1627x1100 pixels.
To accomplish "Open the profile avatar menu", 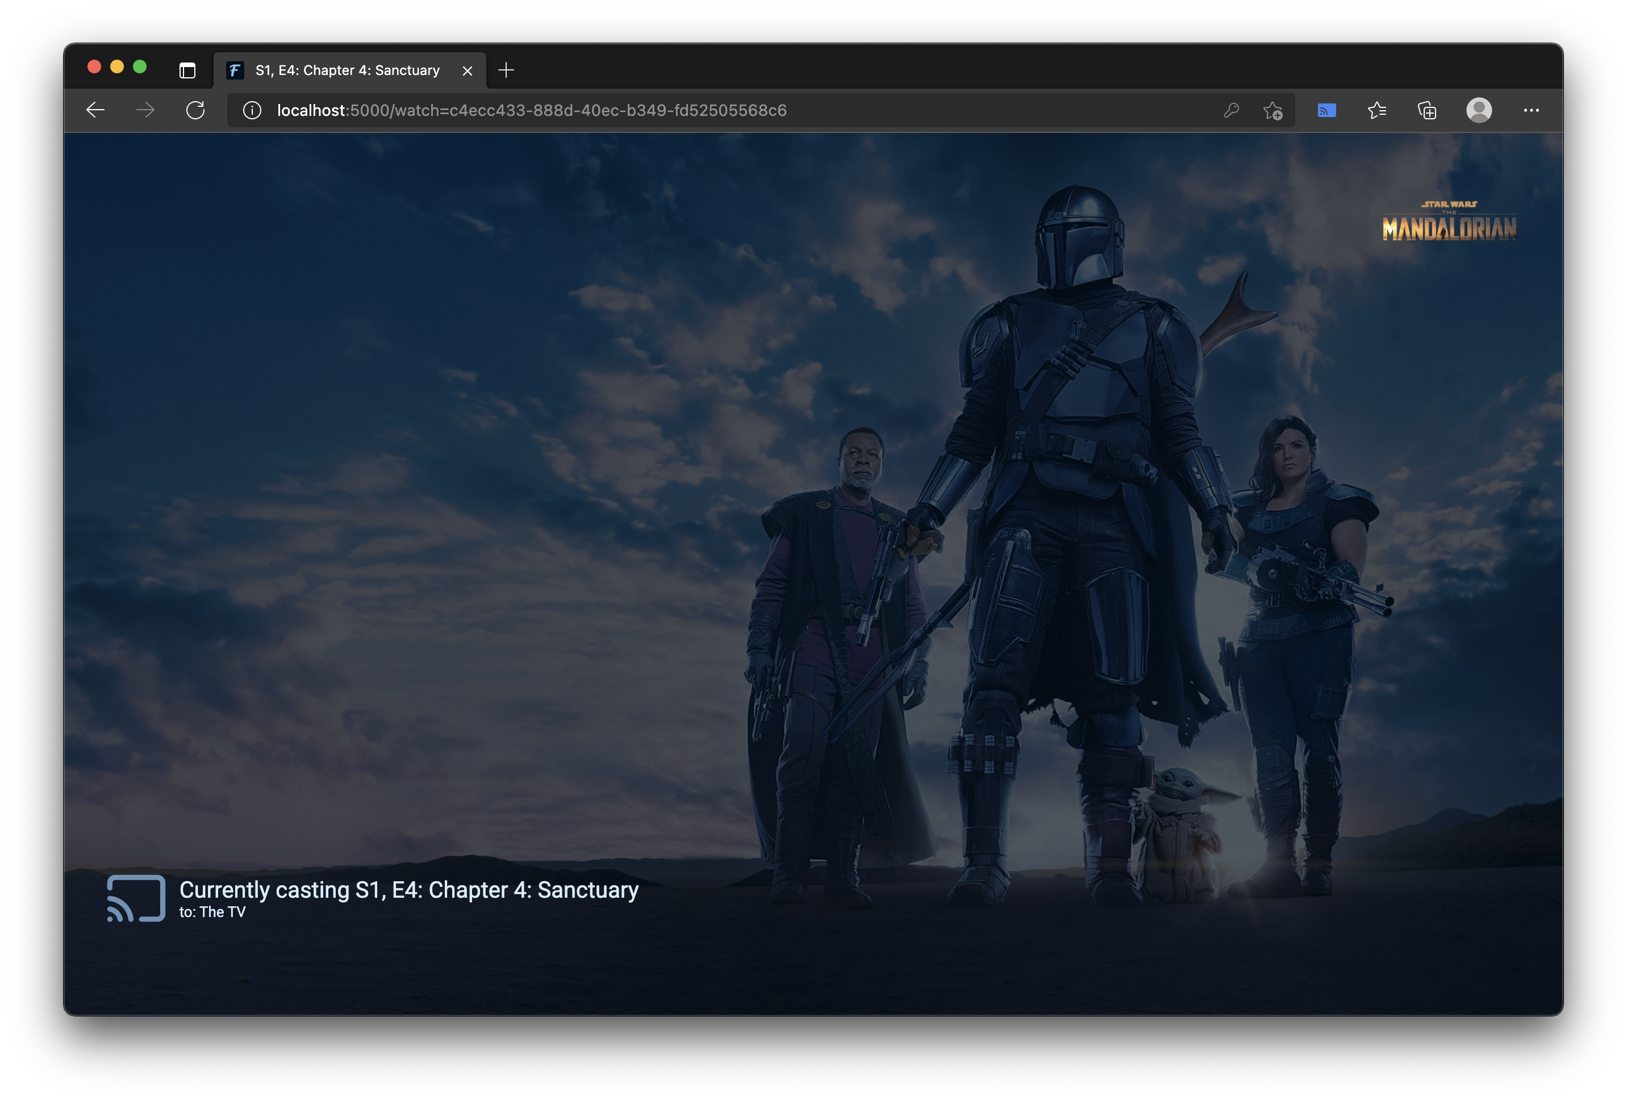I will (x=1479, y=110).
